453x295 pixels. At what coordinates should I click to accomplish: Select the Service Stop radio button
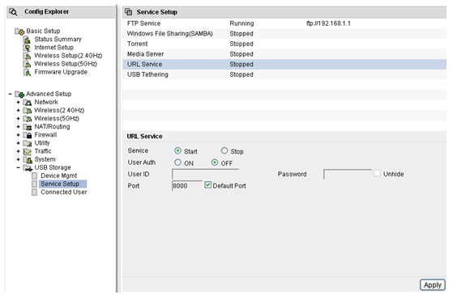click(x=224, y=150)
